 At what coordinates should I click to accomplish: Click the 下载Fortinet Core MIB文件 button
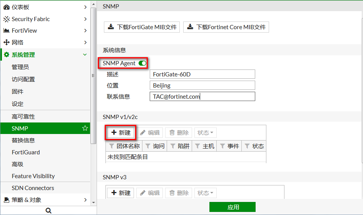point(226,27)
